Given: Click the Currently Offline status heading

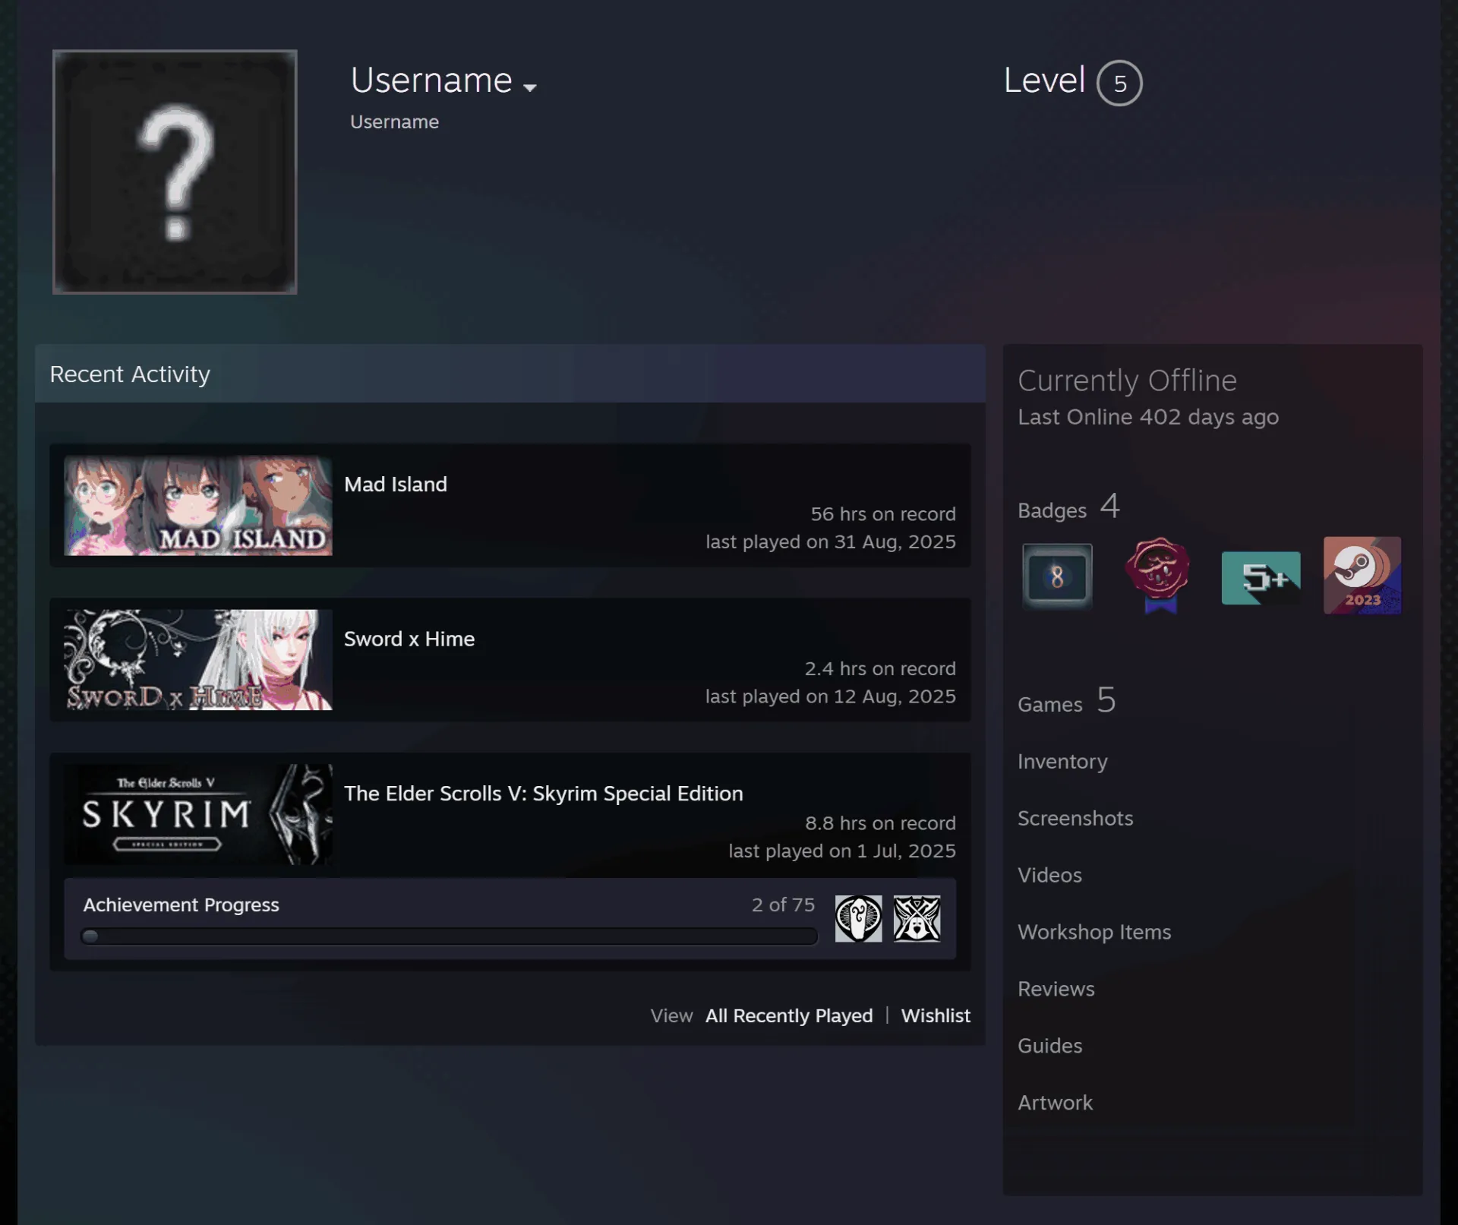Looking at the screenshot, I should [x=1128, y=381].
